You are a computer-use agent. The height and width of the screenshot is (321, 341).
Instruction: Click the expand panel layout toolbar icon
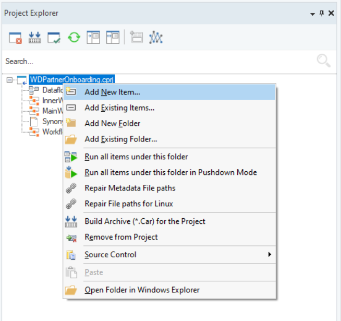point(93,38)
